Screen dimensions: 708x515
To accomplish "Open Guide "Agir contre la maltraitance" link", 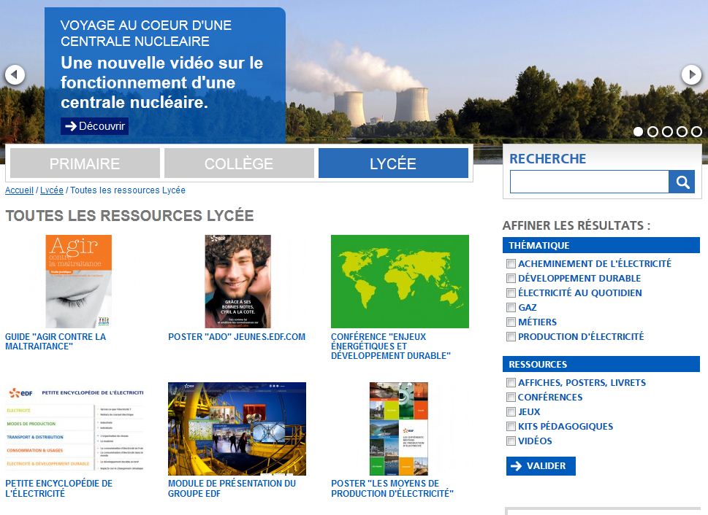I will tap(56, 341).
